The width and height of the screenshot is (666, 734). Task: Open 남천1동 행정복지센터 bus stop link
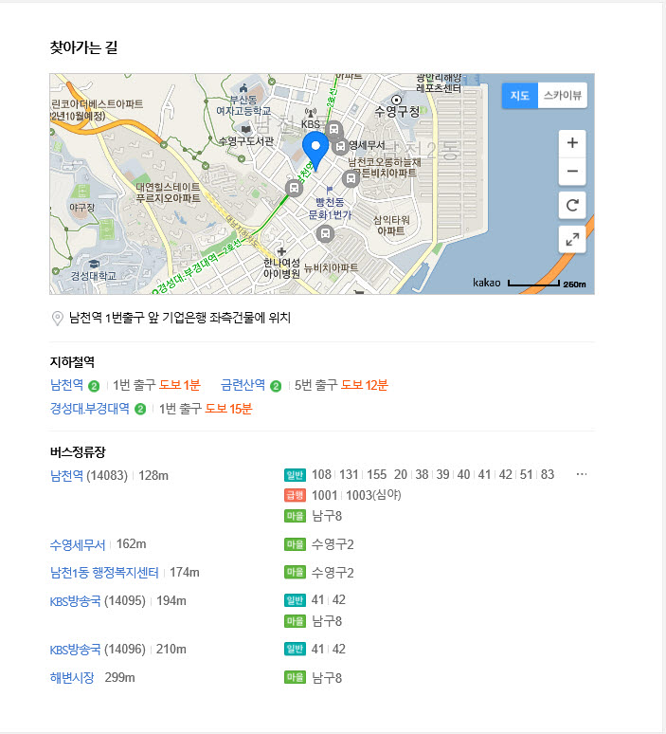tap(104, 573)
